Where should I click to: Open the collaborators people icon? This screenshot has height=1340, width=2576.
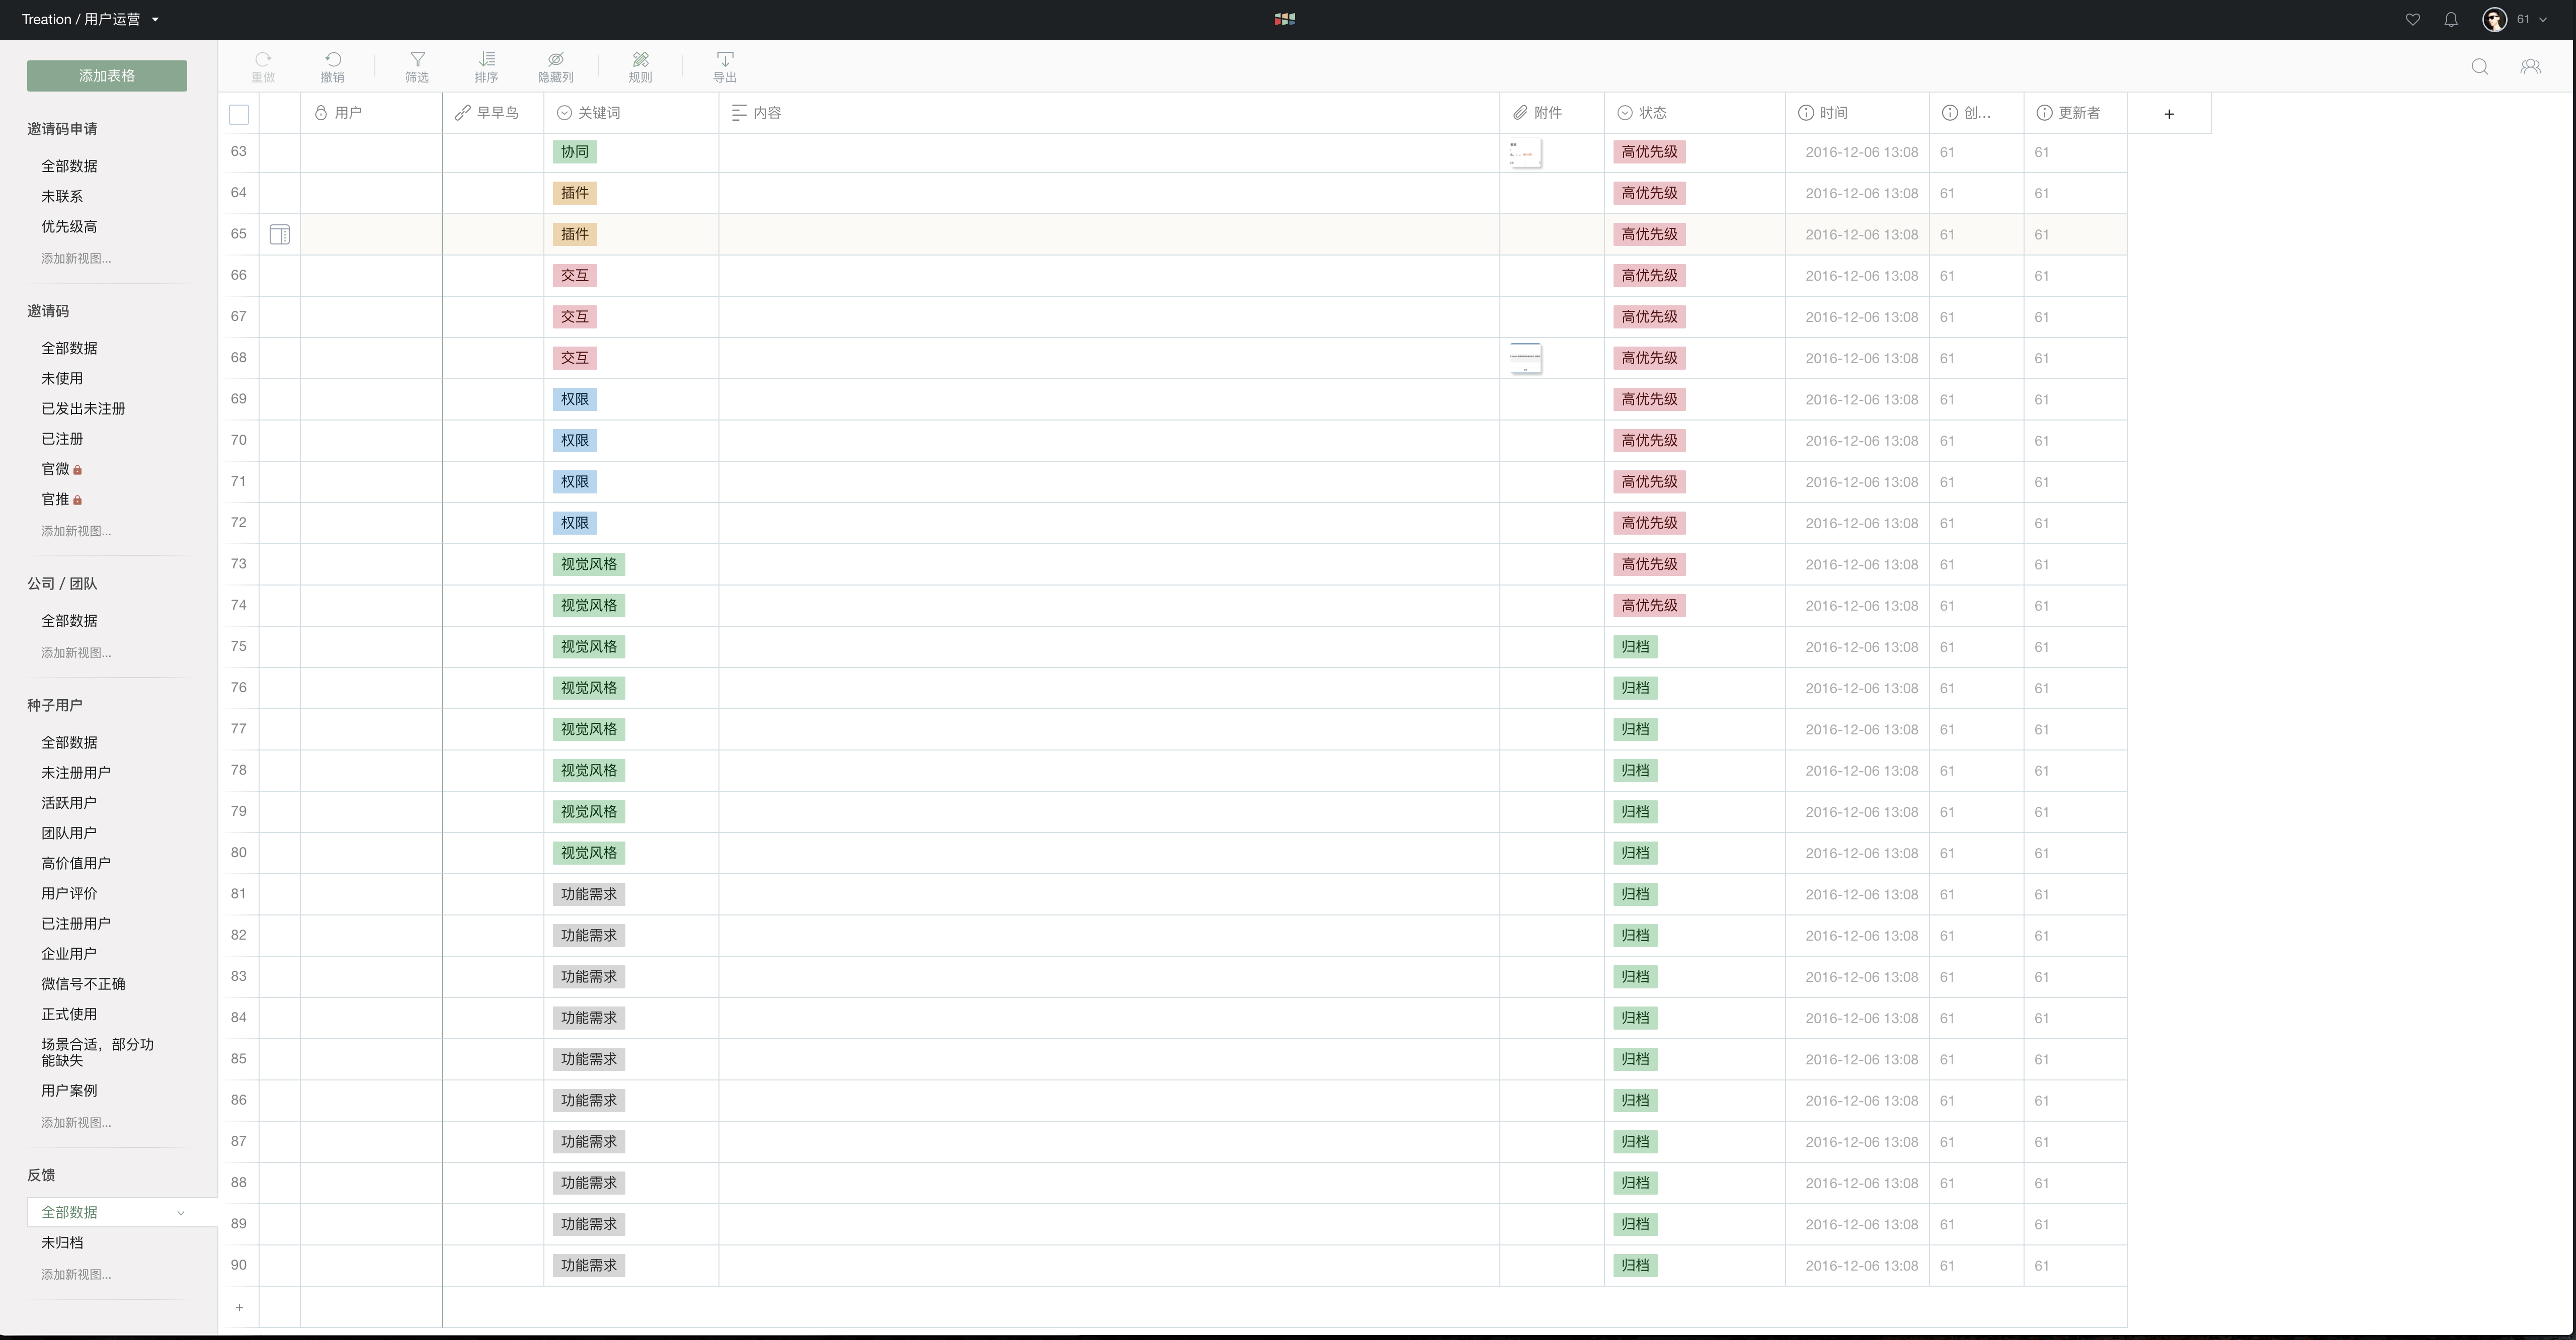pos(2530,67)
